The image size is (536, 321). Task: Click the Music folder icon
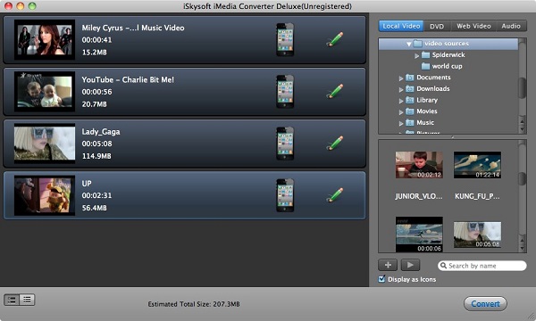[409, 122]
